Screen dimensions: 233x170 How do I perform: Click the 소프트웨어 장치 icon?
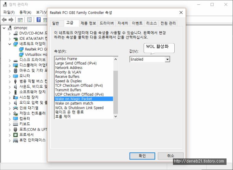click(x=15, y=92)
